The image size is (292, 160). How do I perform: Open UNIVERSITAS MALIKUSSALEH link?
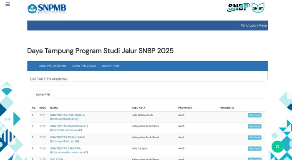pyautogui.click(x=69, y=126)
